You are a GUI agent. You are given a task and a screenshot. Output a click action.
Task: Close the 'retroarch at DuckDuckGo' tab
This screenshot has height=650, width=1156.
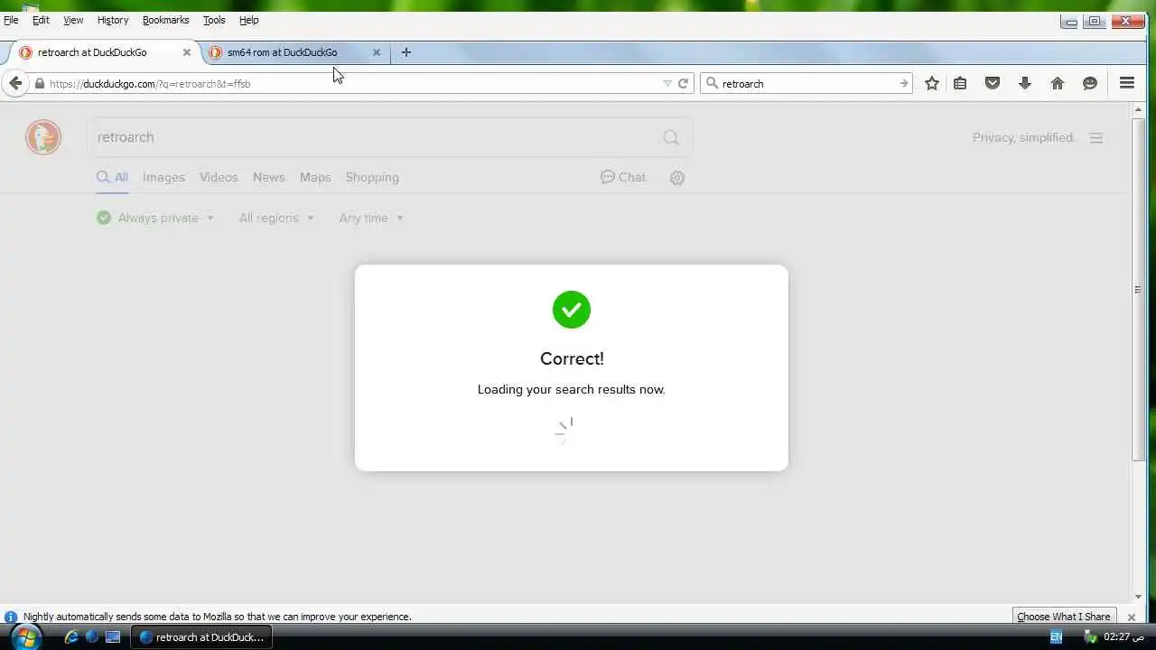(x=187, y=52)
